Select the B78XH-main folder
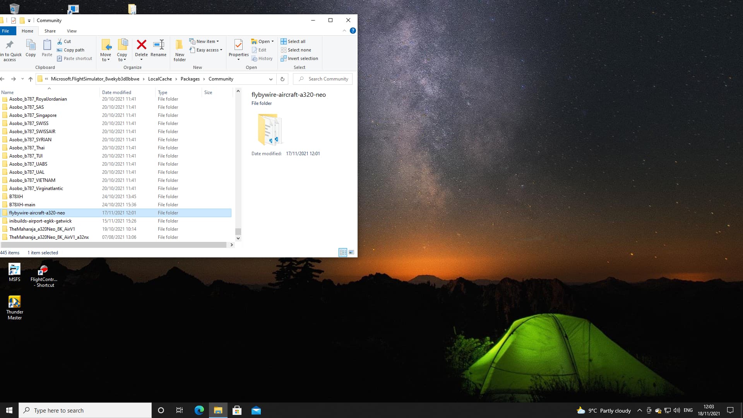This screenshot has width=743, height=418. 116,205
